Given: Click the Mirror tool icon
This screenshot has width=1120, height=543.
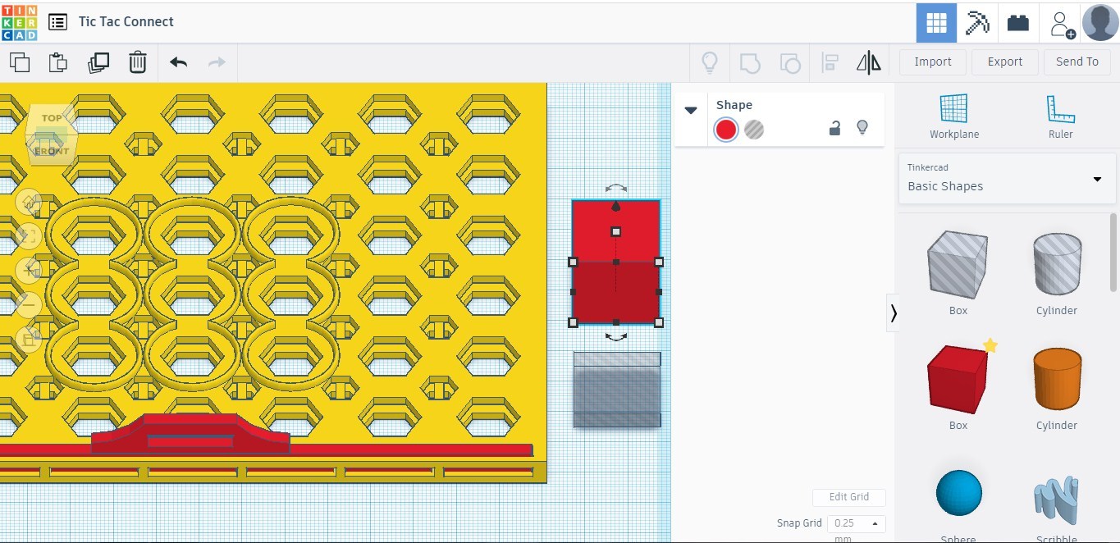Looking at the screenshot, I should pos(868,62).
